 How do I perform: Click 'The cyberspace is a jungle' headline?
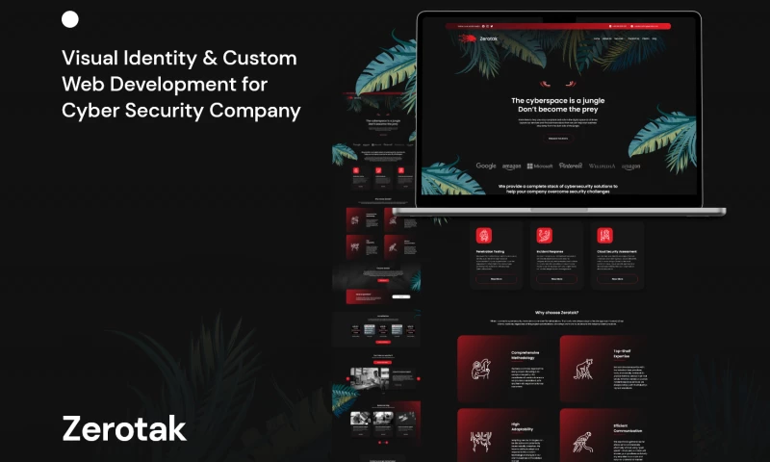558,101
